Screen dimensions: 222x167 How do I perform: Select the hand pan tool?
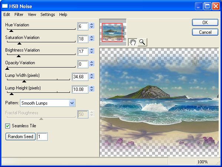click(x=133, y=42)
